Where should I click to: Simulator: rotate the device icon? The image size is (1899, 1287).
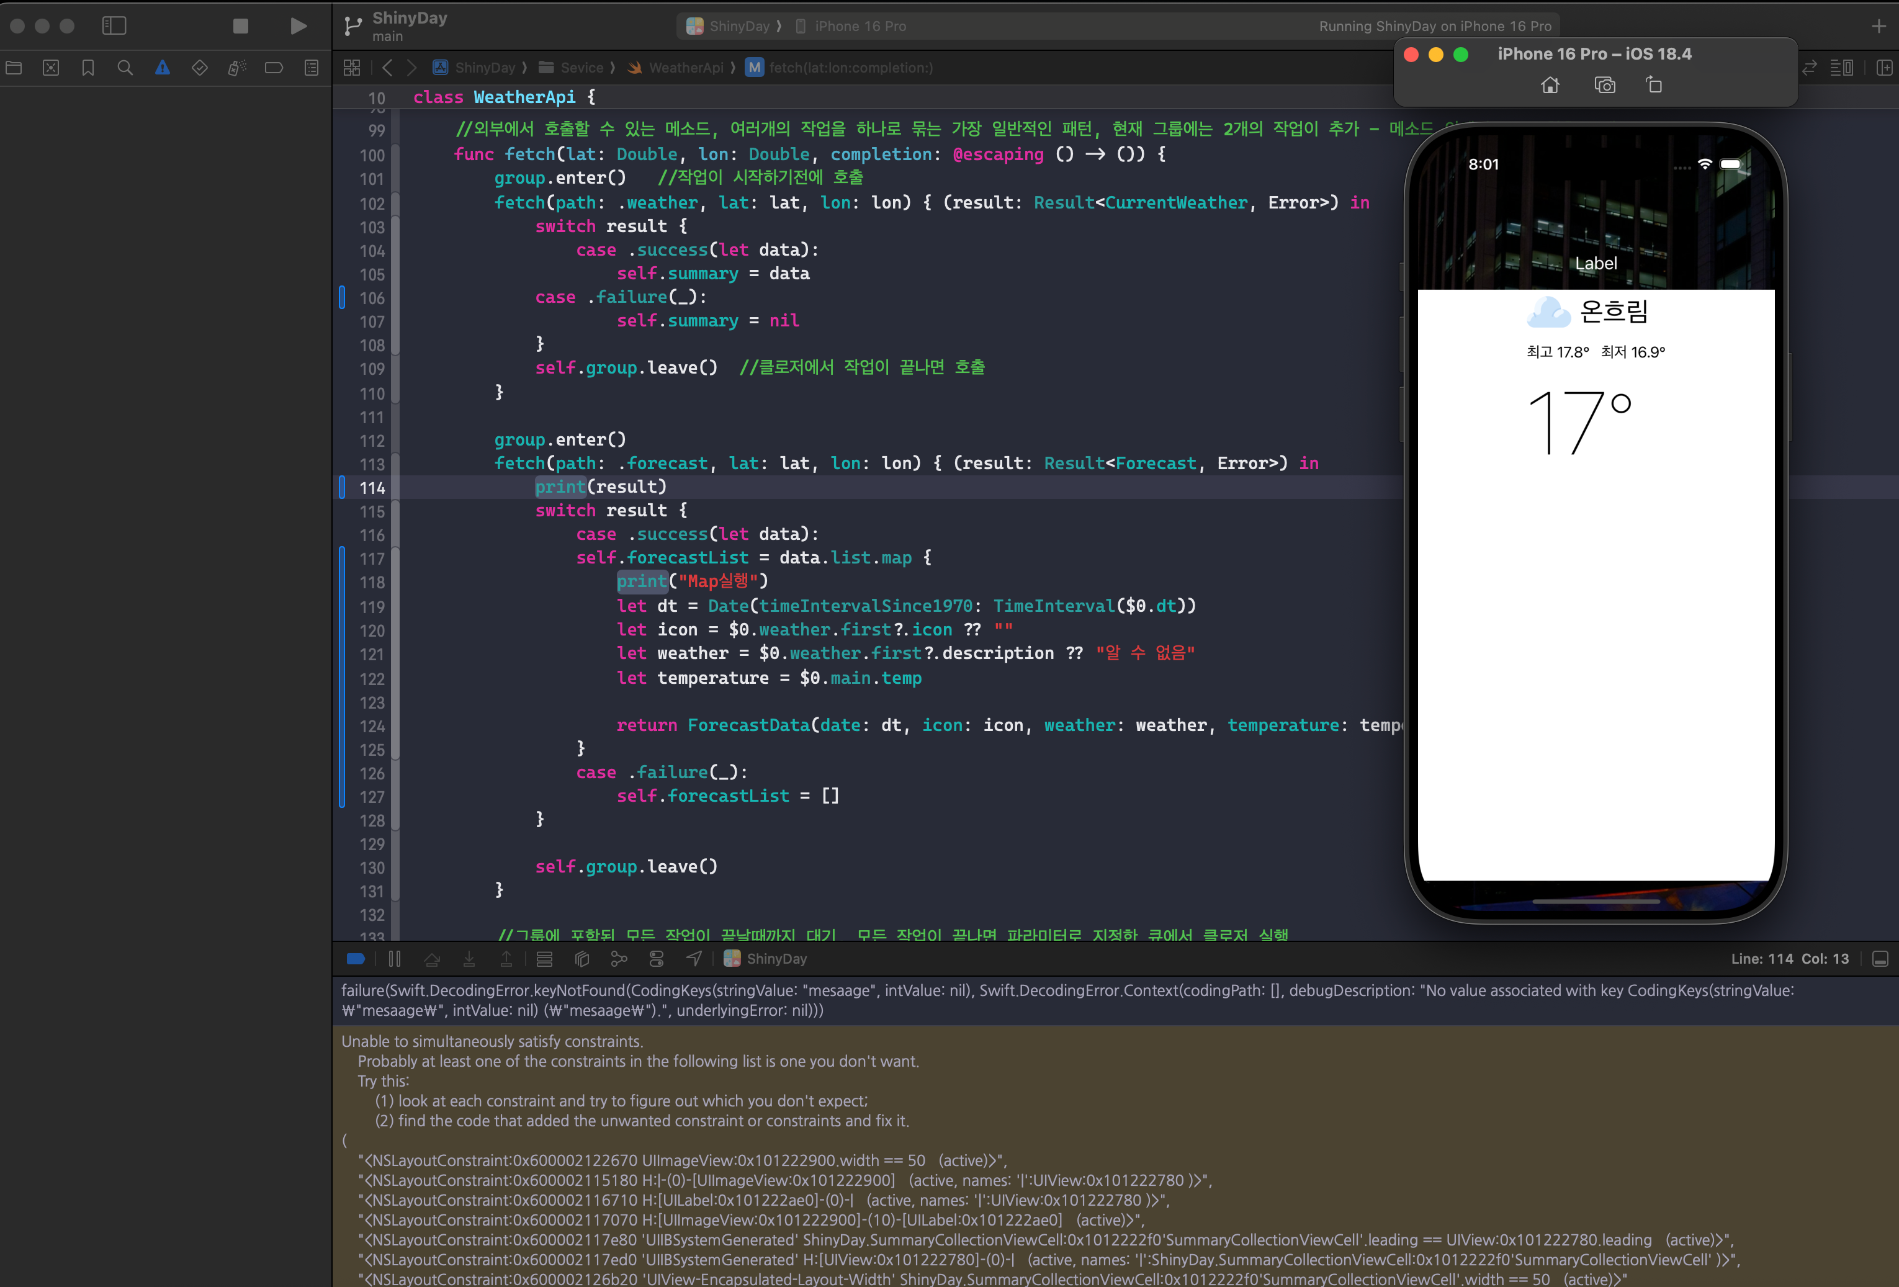(x=1654, y=85)
